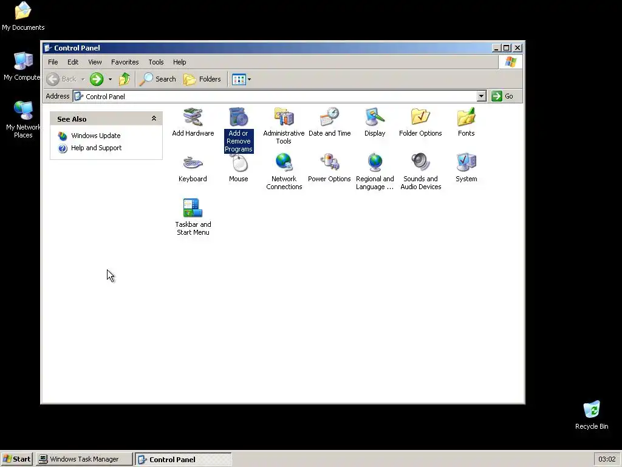This screenshot has height=467, width=622.
Task: Open the Forward history dropdown arrow
Action: (110, 80)
